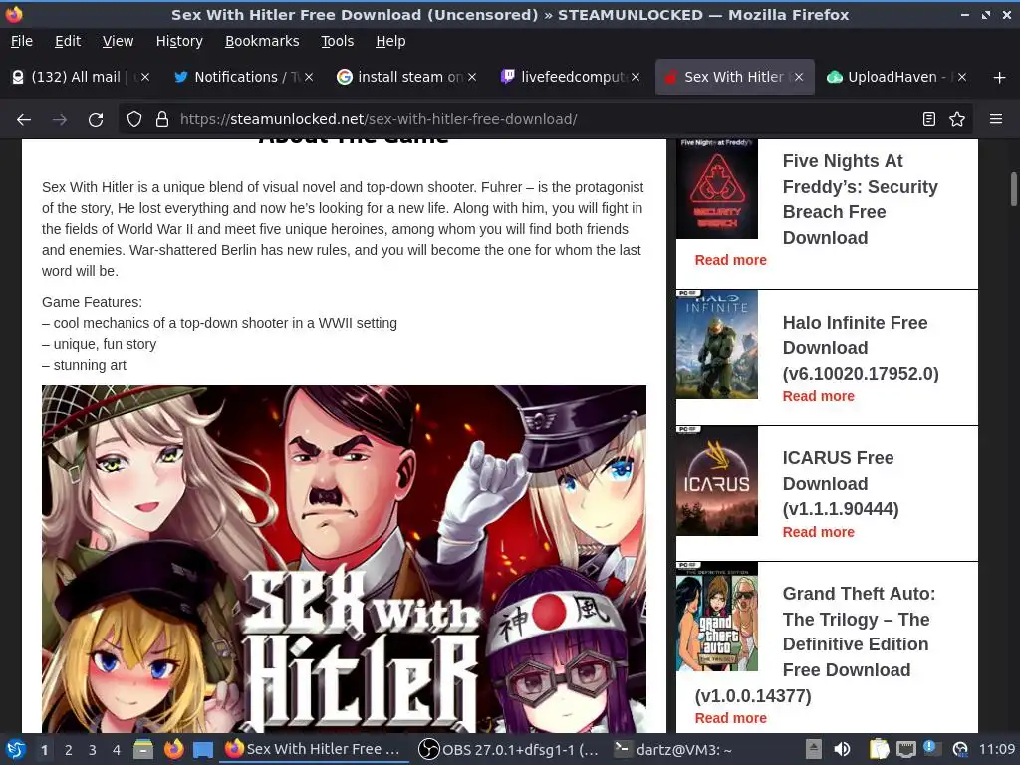Click Read more under ICARUS
1020x765 pixels.
[x=819, y=532]
